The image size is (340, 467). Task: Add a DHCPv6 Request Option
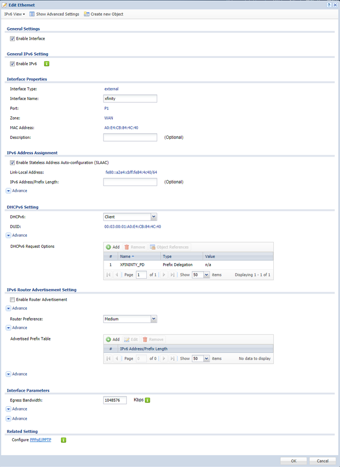pyautogui.click(x=113, y=247)
